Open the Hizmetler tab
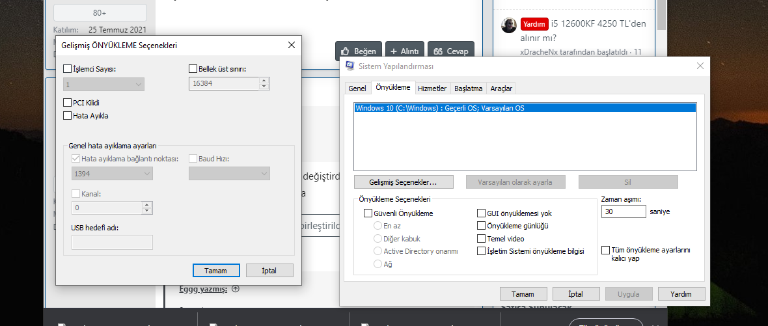768x326 pixels. (432, 88)
